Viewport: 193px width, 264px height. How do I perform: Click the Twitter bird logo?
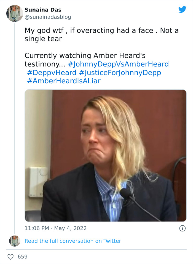183,9
